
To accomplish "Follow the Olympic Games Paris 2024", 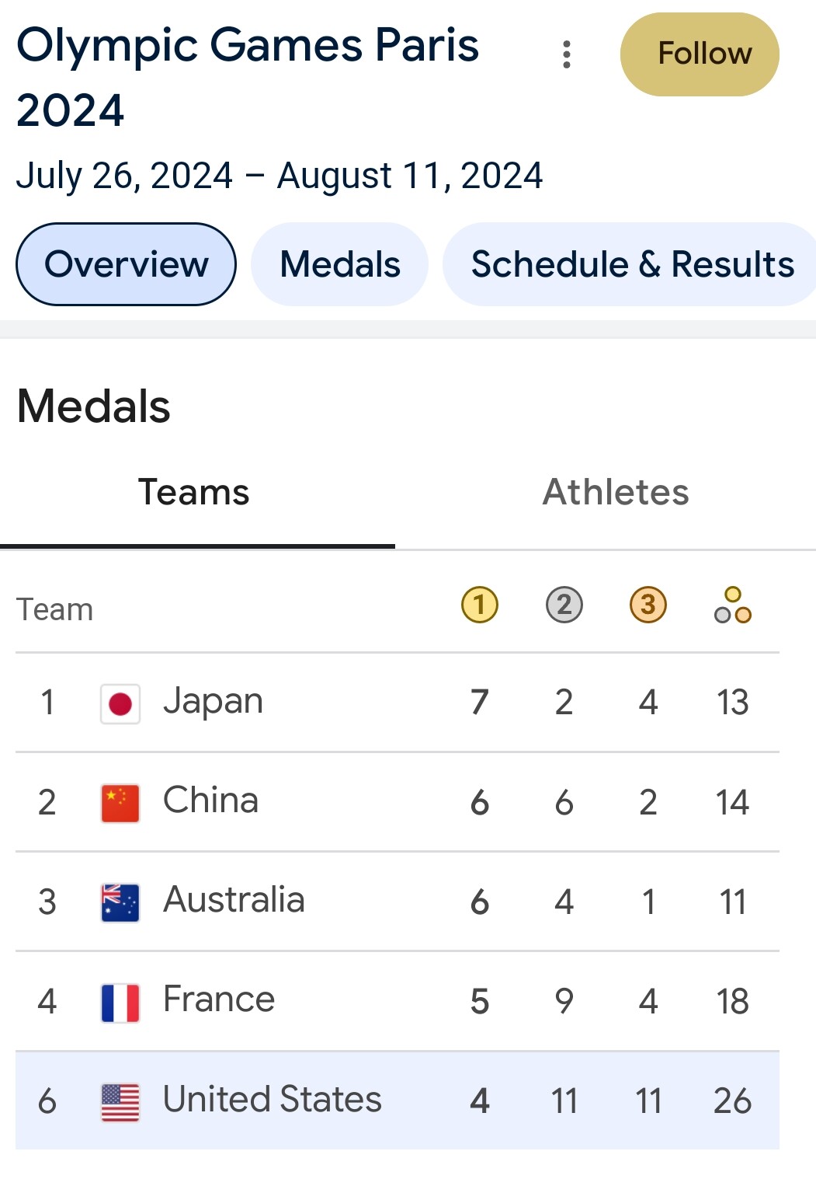I will tap(700, 54).
